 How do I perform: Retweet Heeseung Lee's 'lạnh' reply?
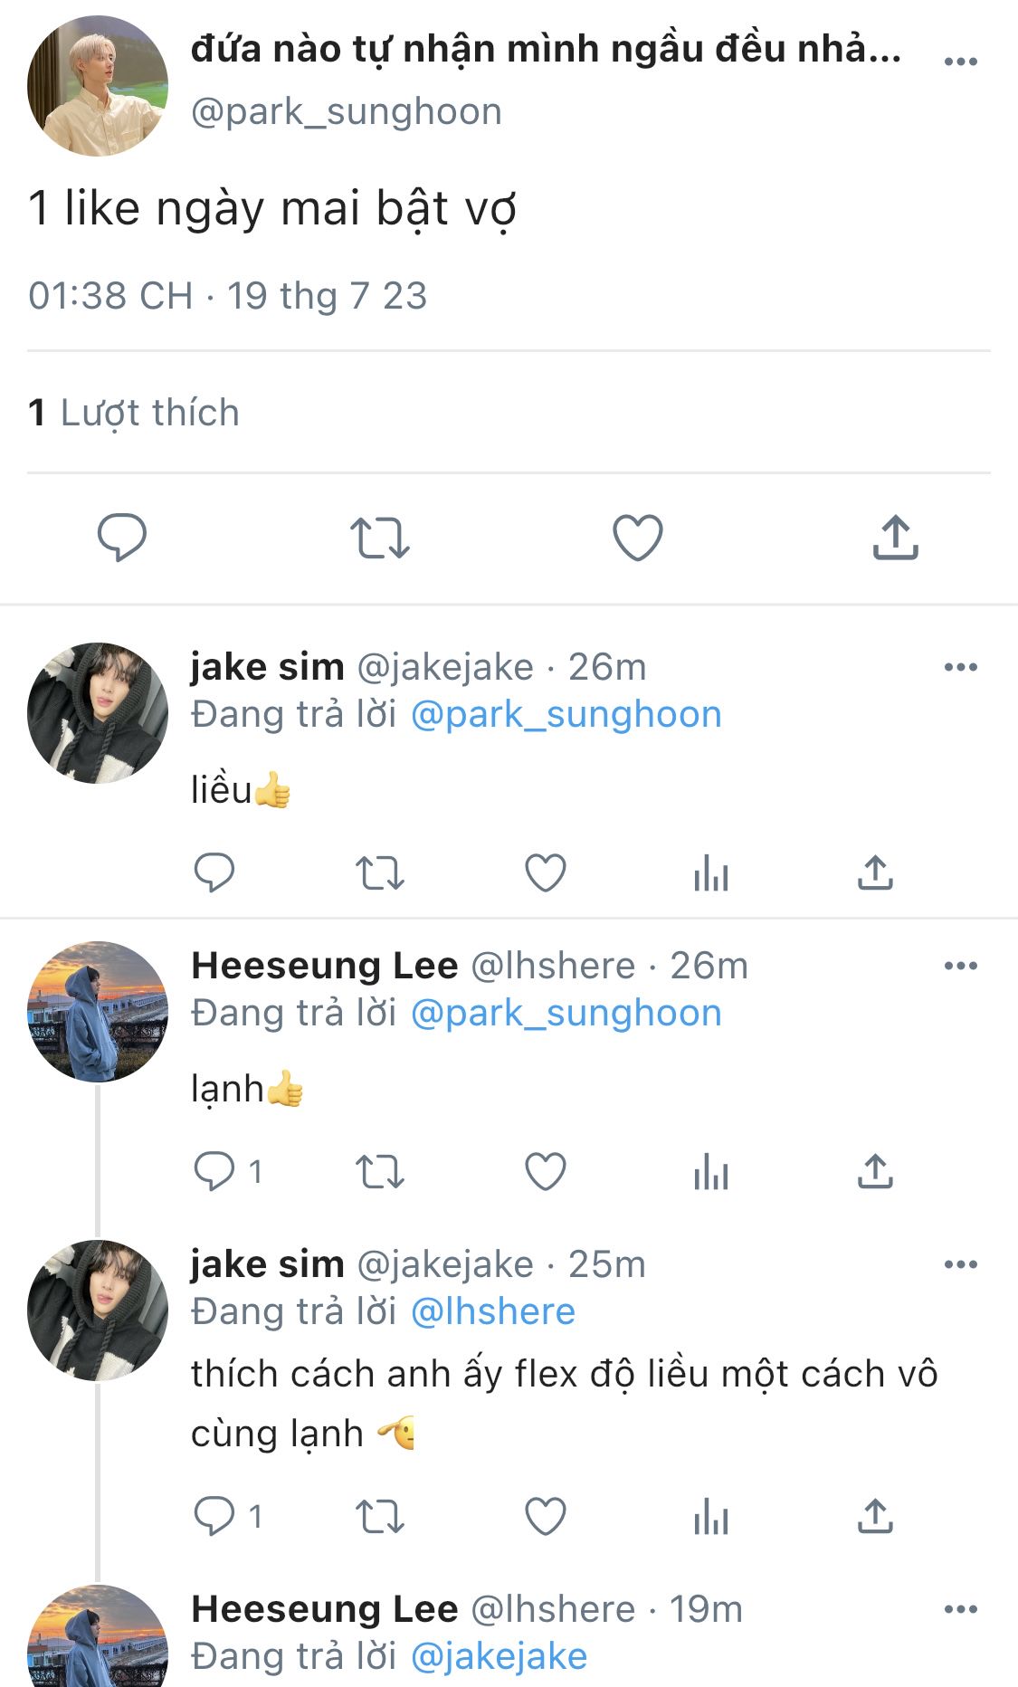click(x=379, y=1172)
